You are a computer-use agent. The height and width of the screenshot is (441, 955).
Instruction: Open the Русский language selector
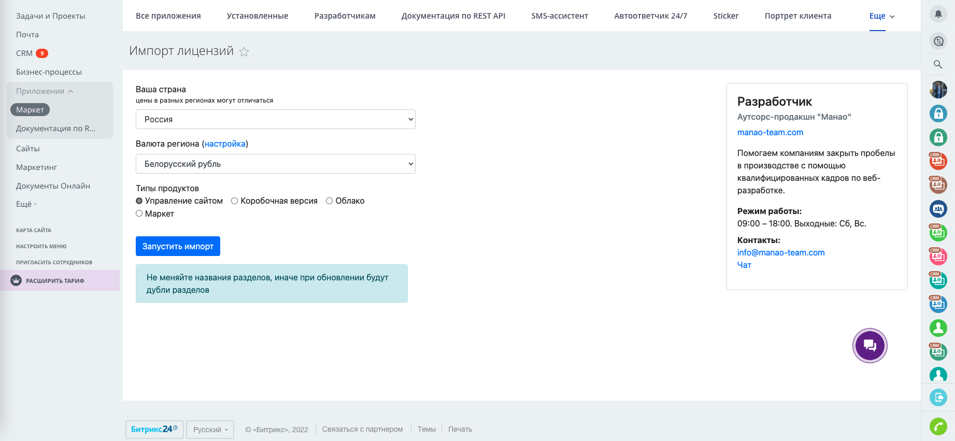pos(210,430)
